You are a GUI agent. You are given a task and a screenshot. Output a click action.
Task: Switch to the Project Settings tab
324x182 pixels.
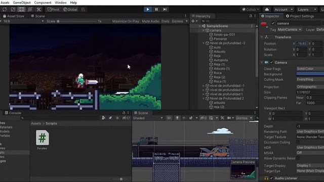point(300,16)
